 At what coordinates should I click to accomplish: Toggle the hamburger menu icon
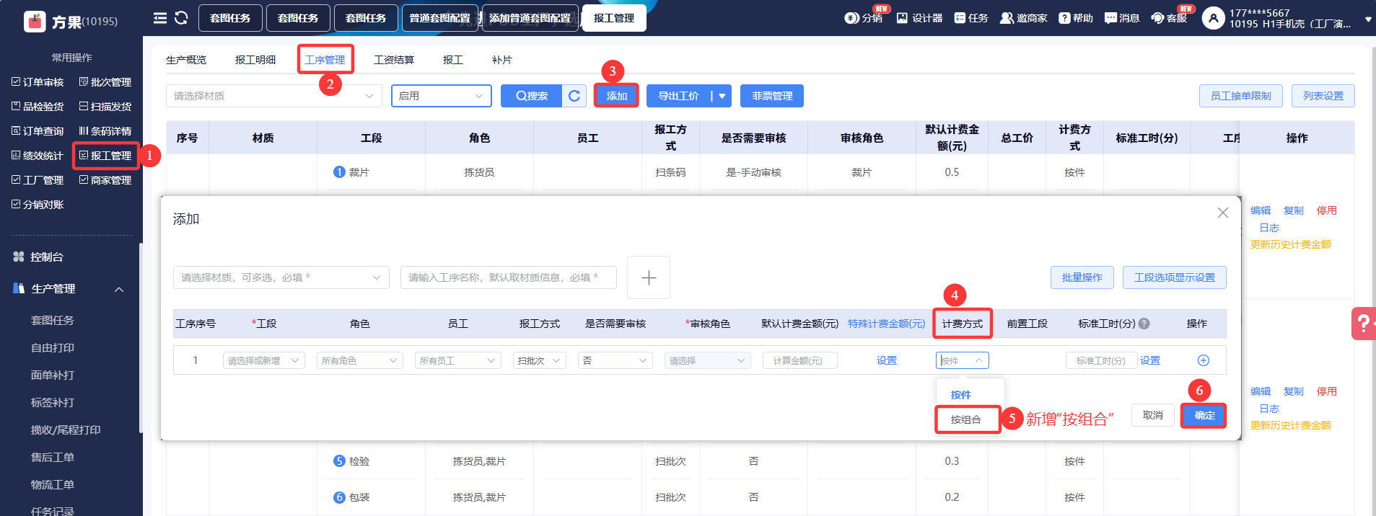pos(160,18)
